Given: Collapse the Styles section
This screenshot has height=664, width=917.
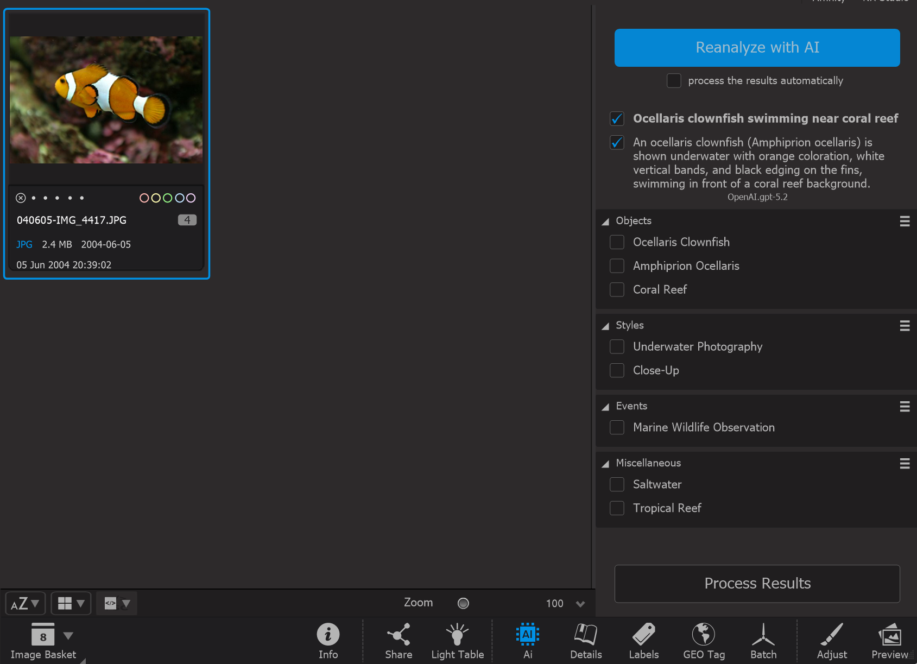Looking at the screenshot, I should tap(605, 326).
